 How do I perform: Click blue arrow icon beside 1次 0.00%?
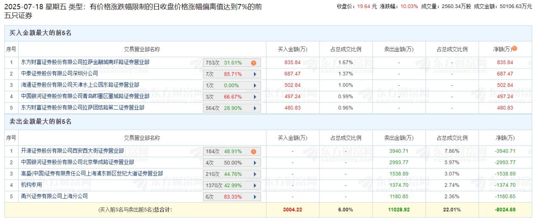(x=255, y=85)
